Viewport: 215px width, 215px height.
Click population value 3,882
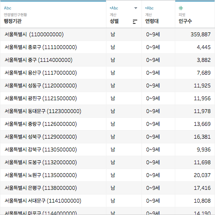tap(203, 60)
